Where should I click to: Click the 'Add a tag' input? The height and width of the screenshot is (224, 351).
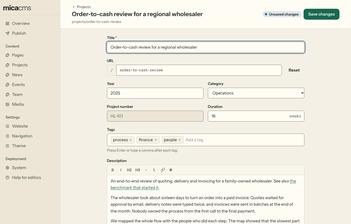click(x=243, y=140)
